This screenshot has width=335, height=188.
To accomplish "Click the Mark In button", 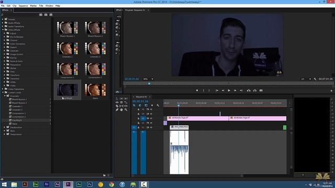I will (204, 90).
